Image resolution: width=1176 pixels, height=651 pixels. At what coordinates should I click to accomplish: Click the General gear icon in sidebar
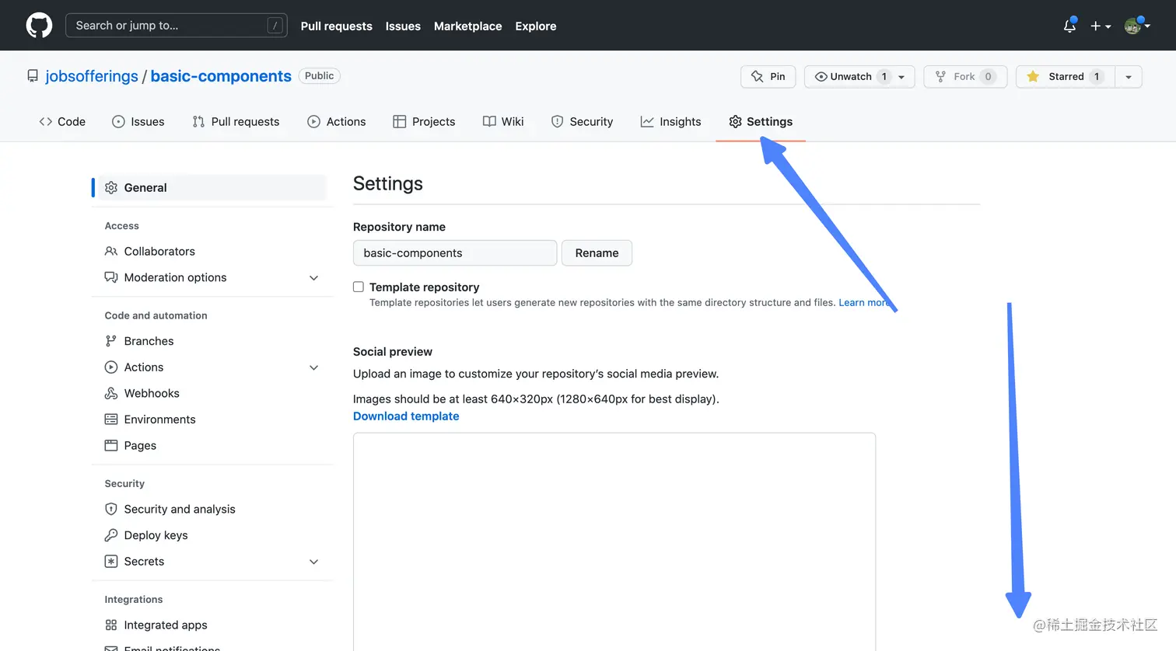(x=111, y=187)
